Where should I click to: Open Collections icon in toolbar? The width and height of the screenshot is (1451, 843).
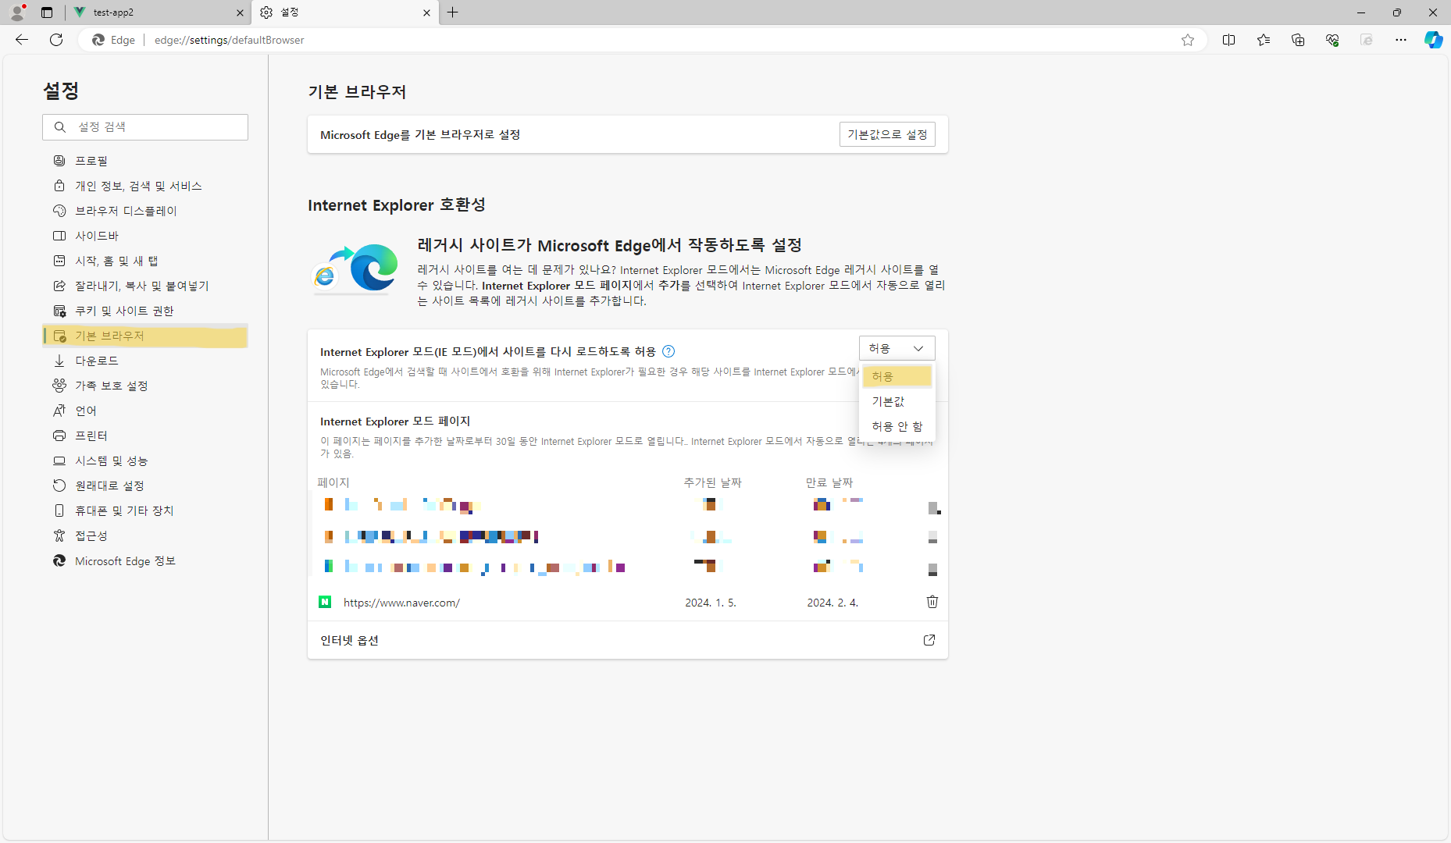[1298, 40]
